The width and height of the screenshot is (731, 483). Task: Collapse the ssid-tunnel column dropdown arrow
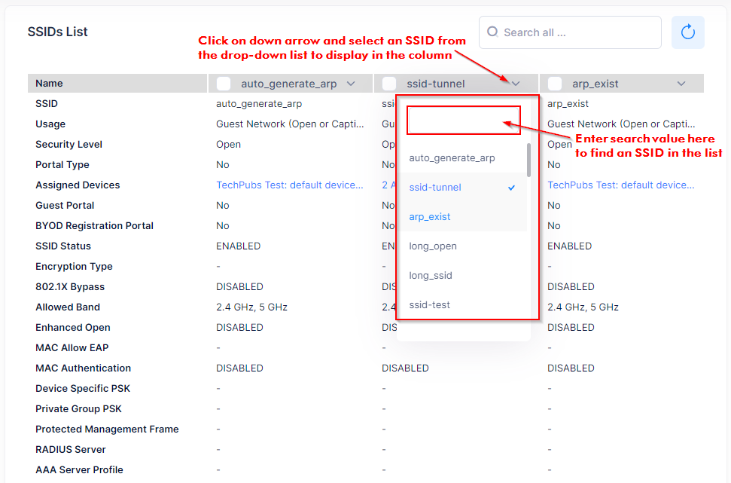(x=516, y=84)
